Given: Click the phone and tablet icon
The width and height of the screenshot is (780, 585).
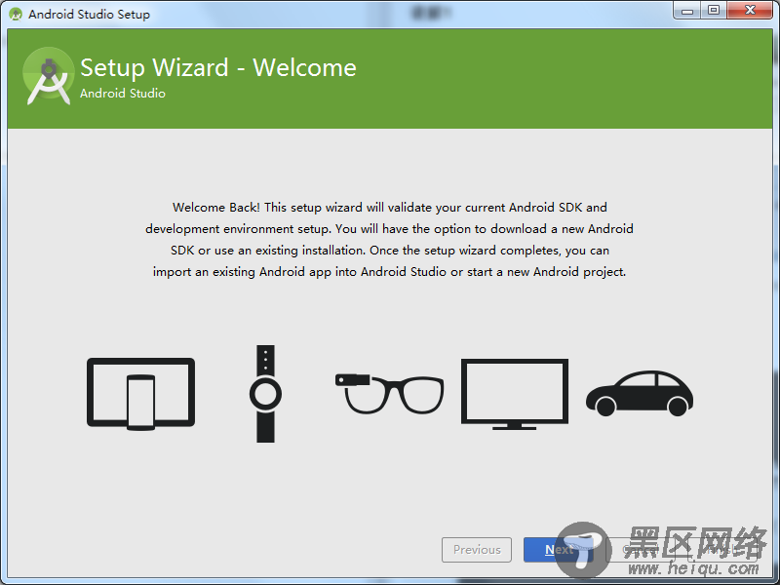Looking at the screenshot, I should pyautogui.click(x=140, y=394).
